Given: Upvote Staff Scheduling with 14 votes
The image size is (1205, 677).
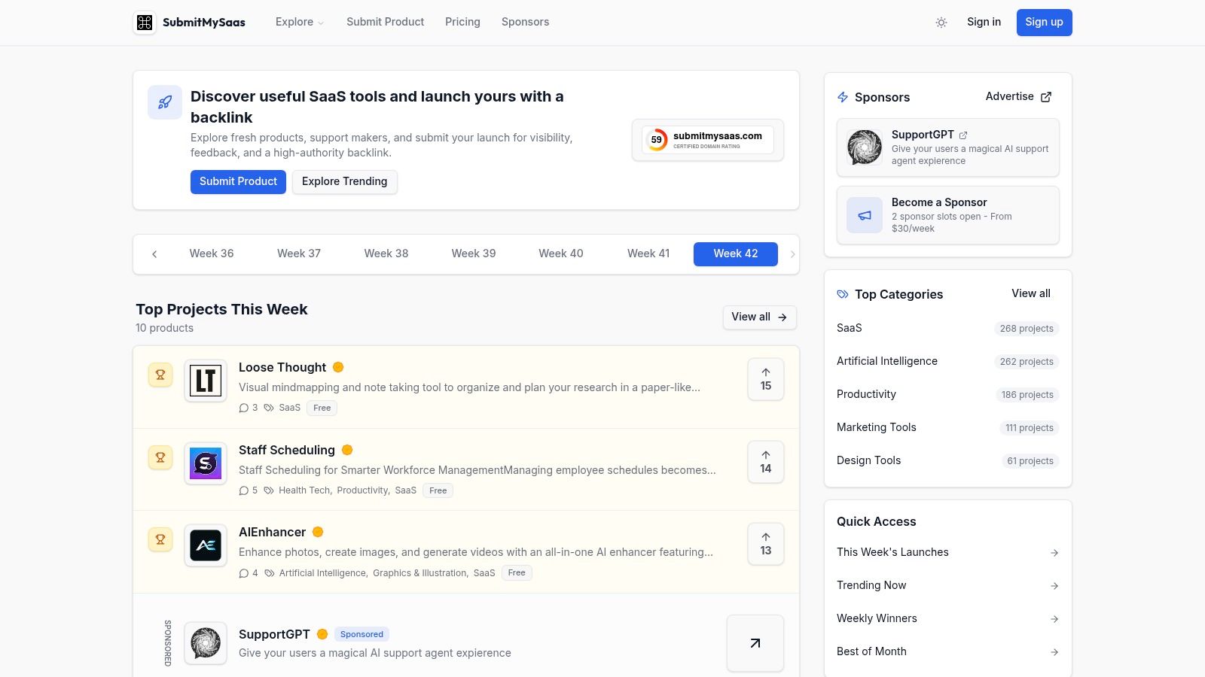Looking at the screenshot, I should tap(766, 462).
